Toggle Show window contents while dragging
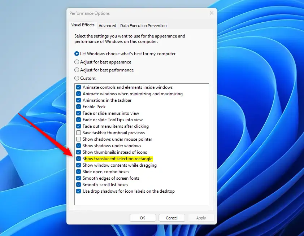Screen dimensions: 304x236 (x=78, y=165)
